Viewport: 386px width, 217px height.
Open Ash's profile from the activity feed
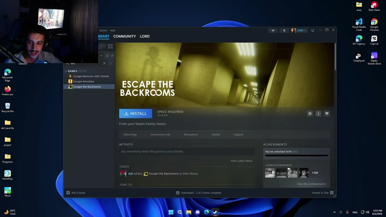click(131, 174)
